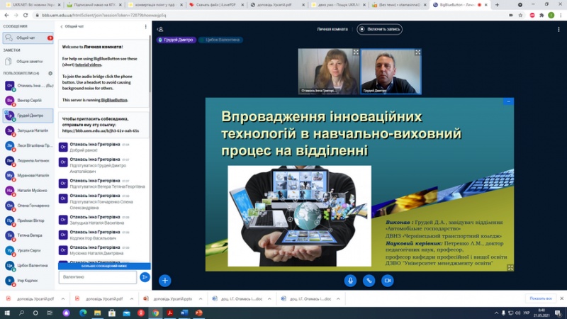Viewport: 567px width, 319px height.
Task: Click Больше сообщений ниже button
Action: coord(104,266)
